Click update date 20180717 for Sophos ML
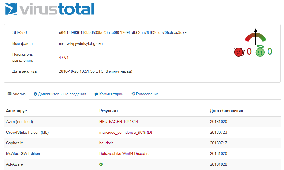The image size is (284, 170). click(218, 143)
